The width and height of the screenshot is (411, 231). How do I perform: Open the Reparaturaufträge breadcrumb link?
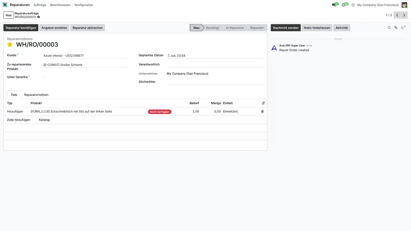point(27,13)
